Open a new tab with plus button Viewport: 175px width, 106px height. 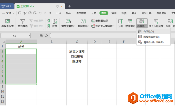pos(69,6)
